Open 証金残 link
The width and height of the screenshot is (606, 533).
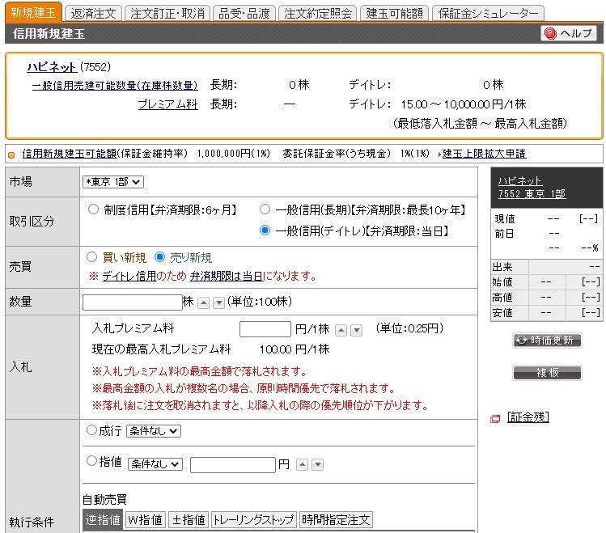(x=528, y=417)
